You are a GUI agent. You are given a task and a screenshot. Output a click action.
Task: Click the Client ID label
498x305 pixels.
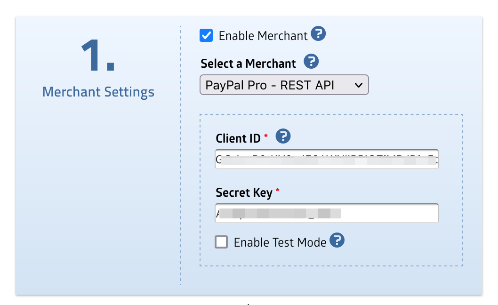pos(238,138)
